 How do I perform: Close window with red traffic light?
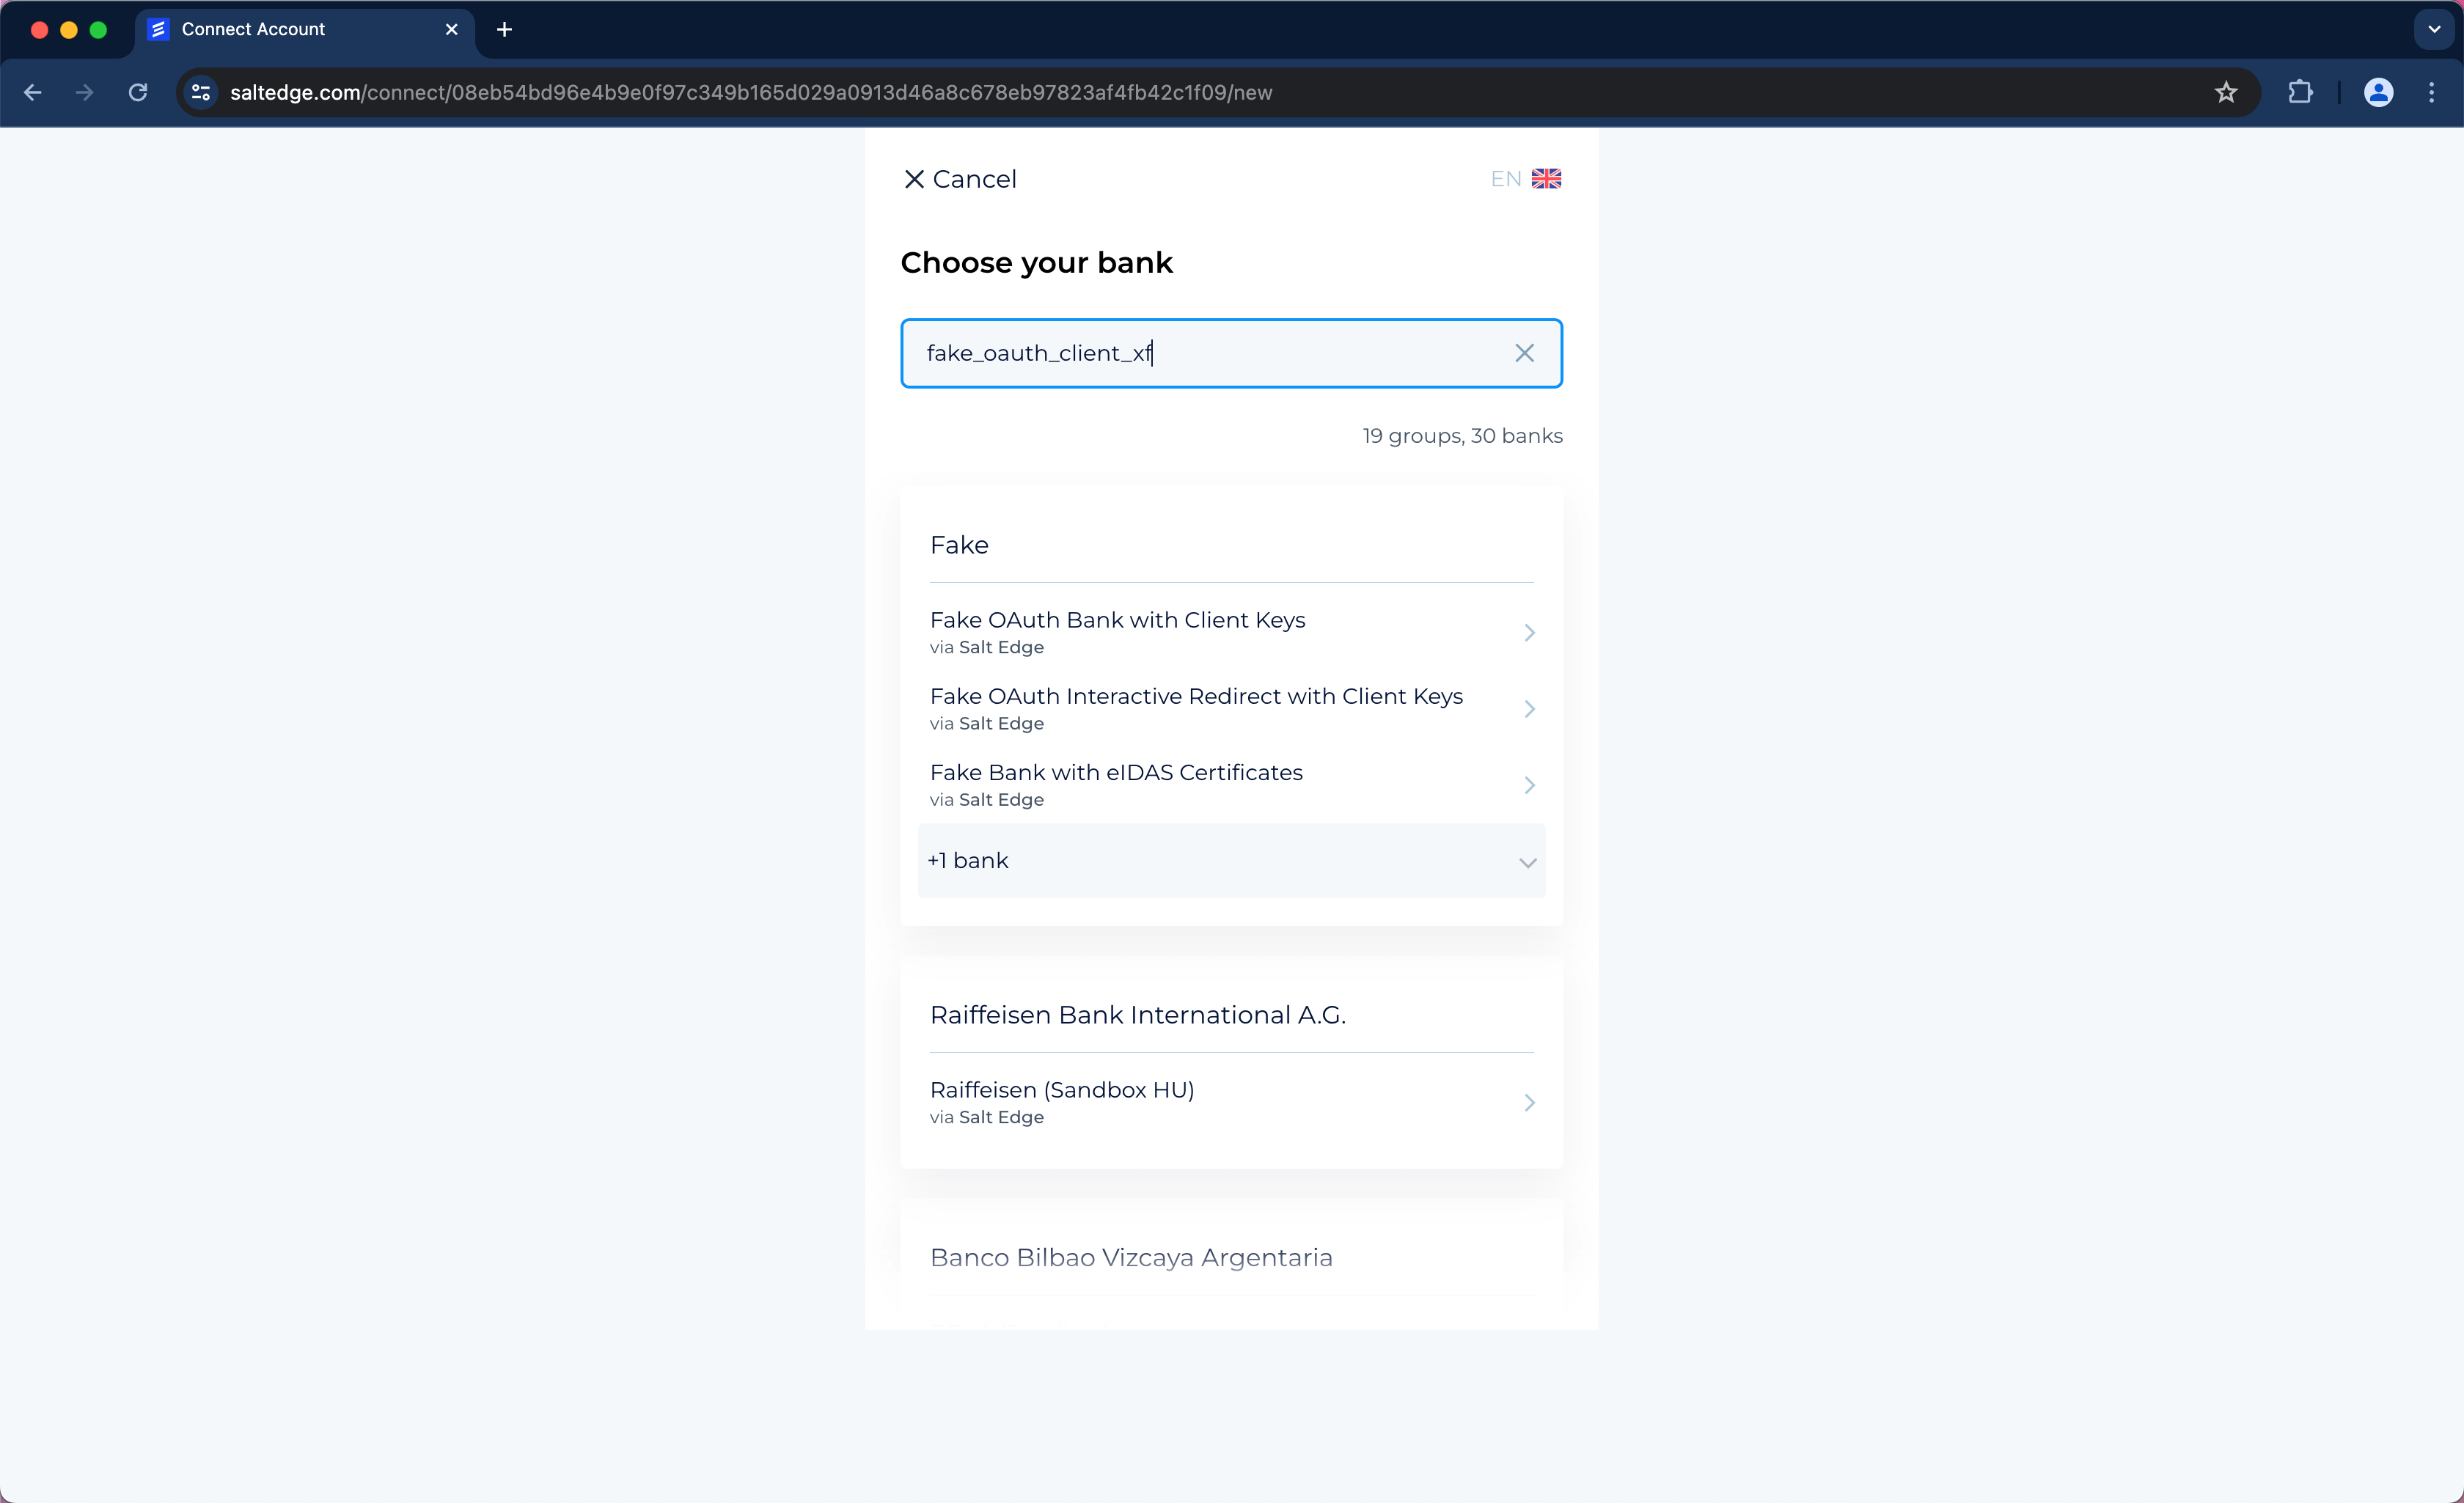tap(40, 30)
